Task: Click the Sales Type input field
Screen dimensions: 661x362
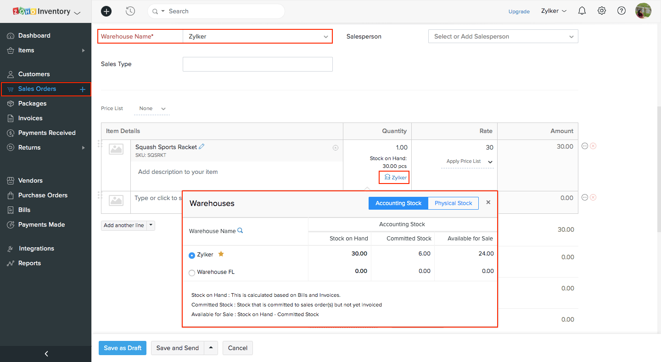Action: pyautogui.click(x=258, y=64)
